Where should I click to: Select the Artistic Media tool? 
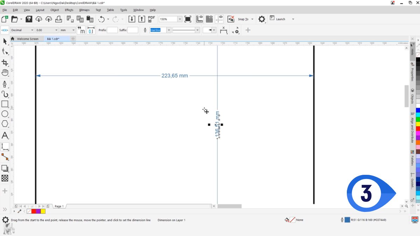coord(5,94)
